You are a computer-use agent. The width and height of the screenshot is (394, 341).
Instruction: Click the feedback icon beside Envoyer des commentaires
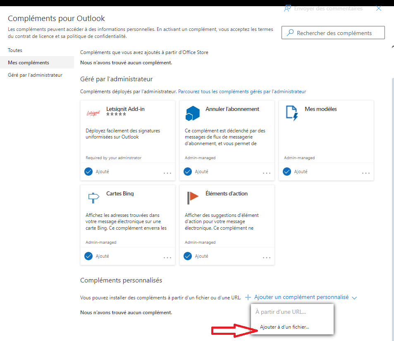(x=287, y=9)
